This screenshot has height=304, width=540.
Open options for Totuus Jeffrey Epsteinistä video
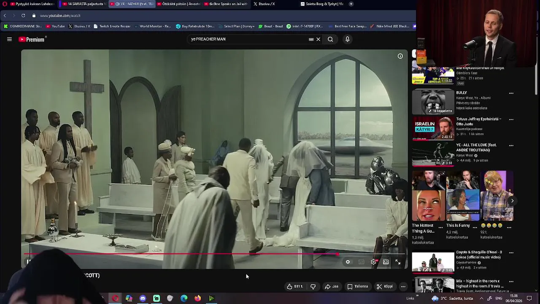tap(511, 119)
